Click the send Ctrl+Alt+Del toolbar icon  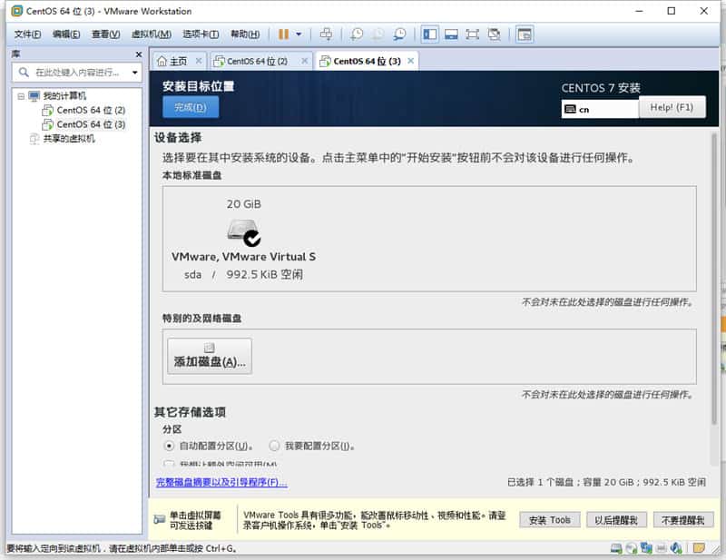coord(327,34)
